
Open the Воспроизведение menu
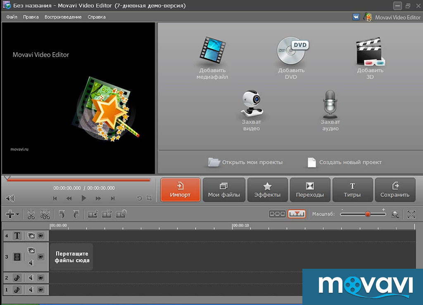tap(63, 17)
